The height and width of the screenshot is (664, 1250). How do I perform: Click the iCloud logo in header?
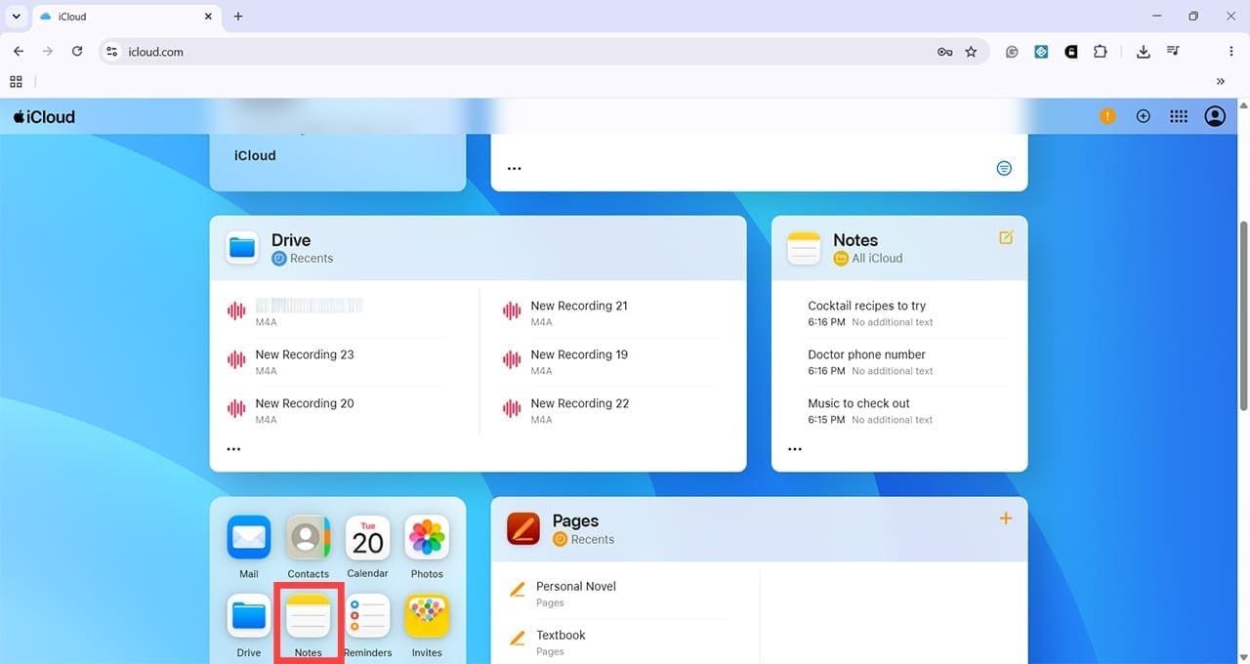pyautogui.click(x=44, y=117)
